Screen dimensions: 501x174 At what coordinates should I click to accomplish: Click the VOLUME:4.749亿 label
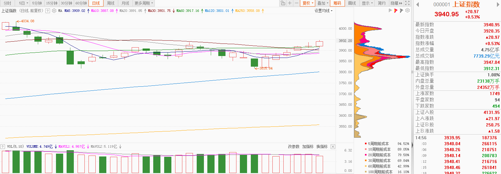[x=40, y=146]
